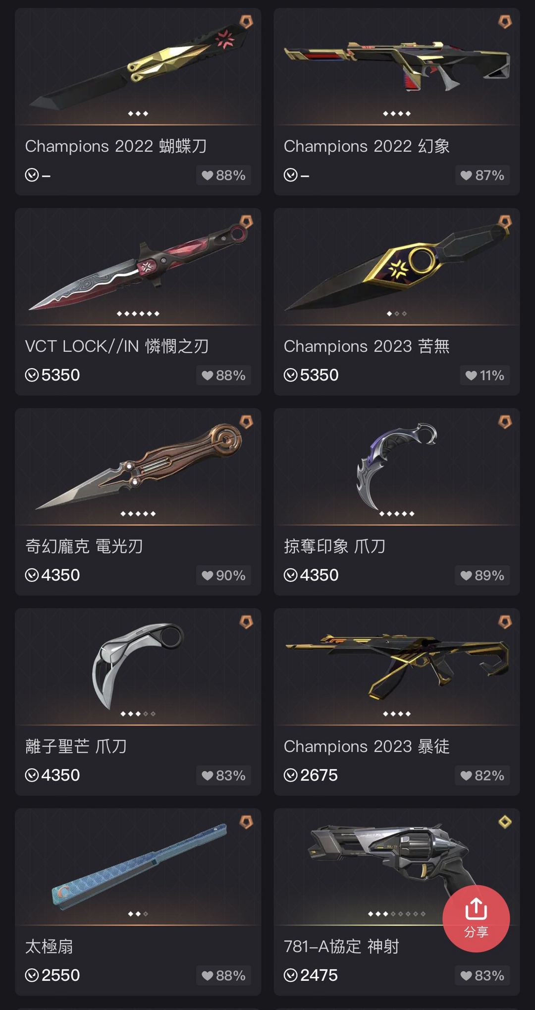Select variant dots under Champions 2023 苦無

point(397,314)
